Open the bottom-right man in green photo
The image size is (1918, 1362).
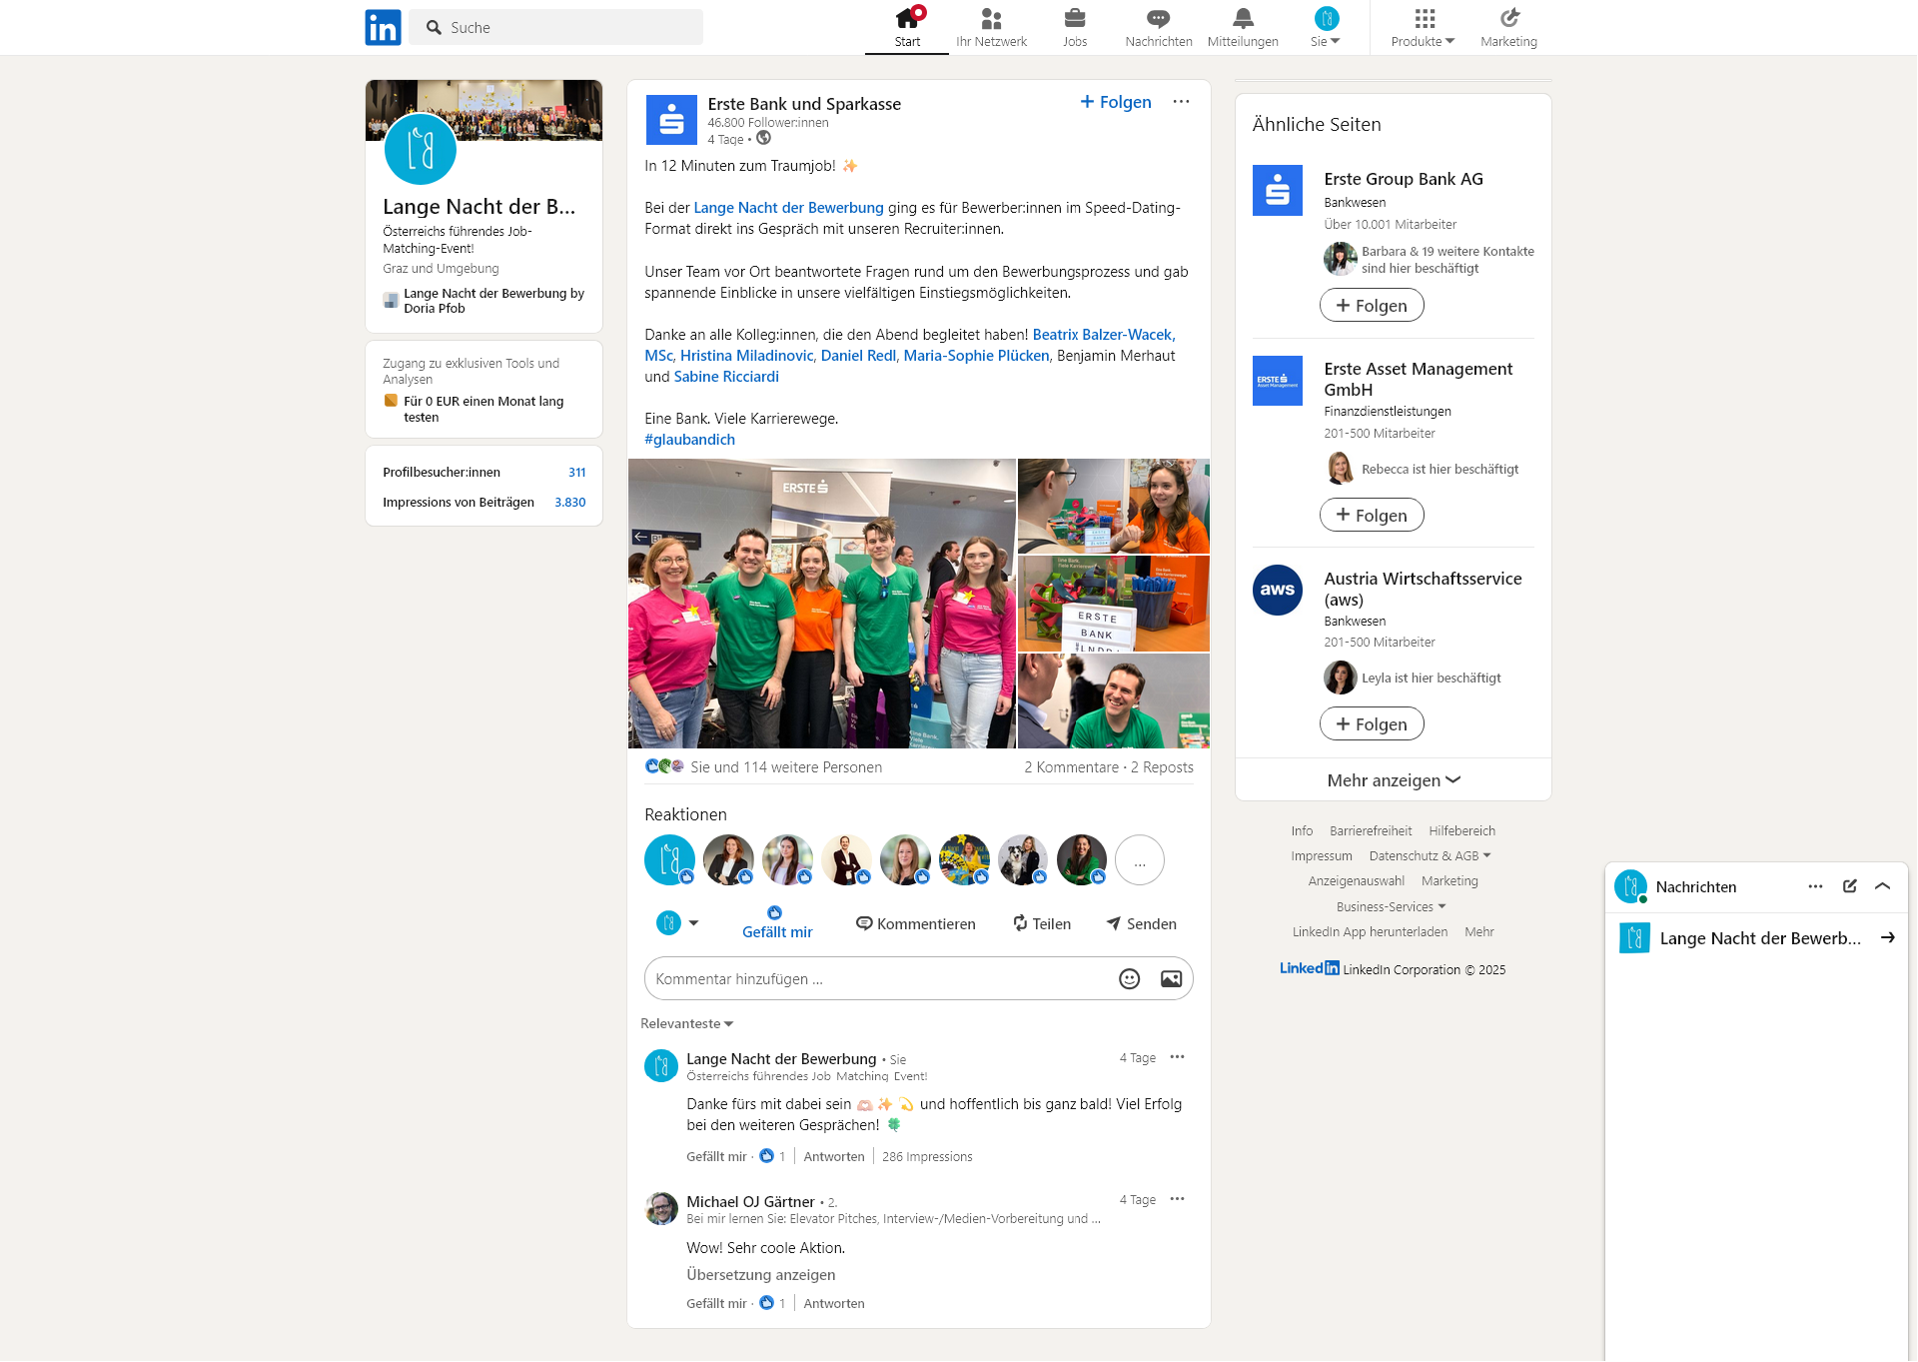(x=1113, y=701)
